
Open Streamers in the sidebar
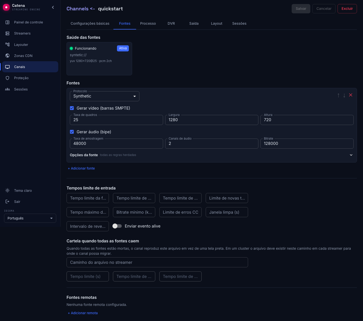(x=30, y=33)
